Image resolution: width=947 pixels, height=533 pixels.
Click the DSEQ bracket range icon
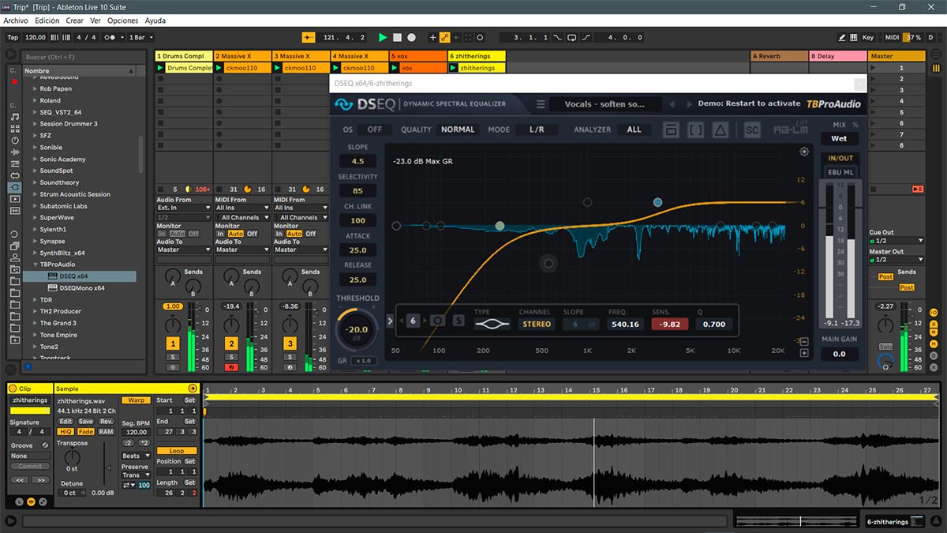click(695, 130)
